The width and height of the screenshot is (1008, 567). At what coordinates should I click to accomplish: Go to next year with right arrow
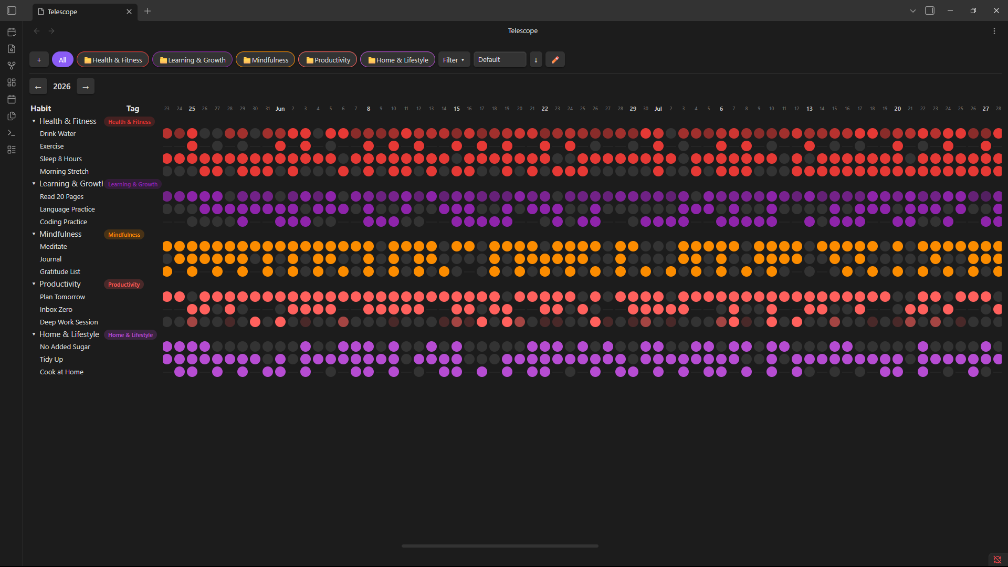86,87
